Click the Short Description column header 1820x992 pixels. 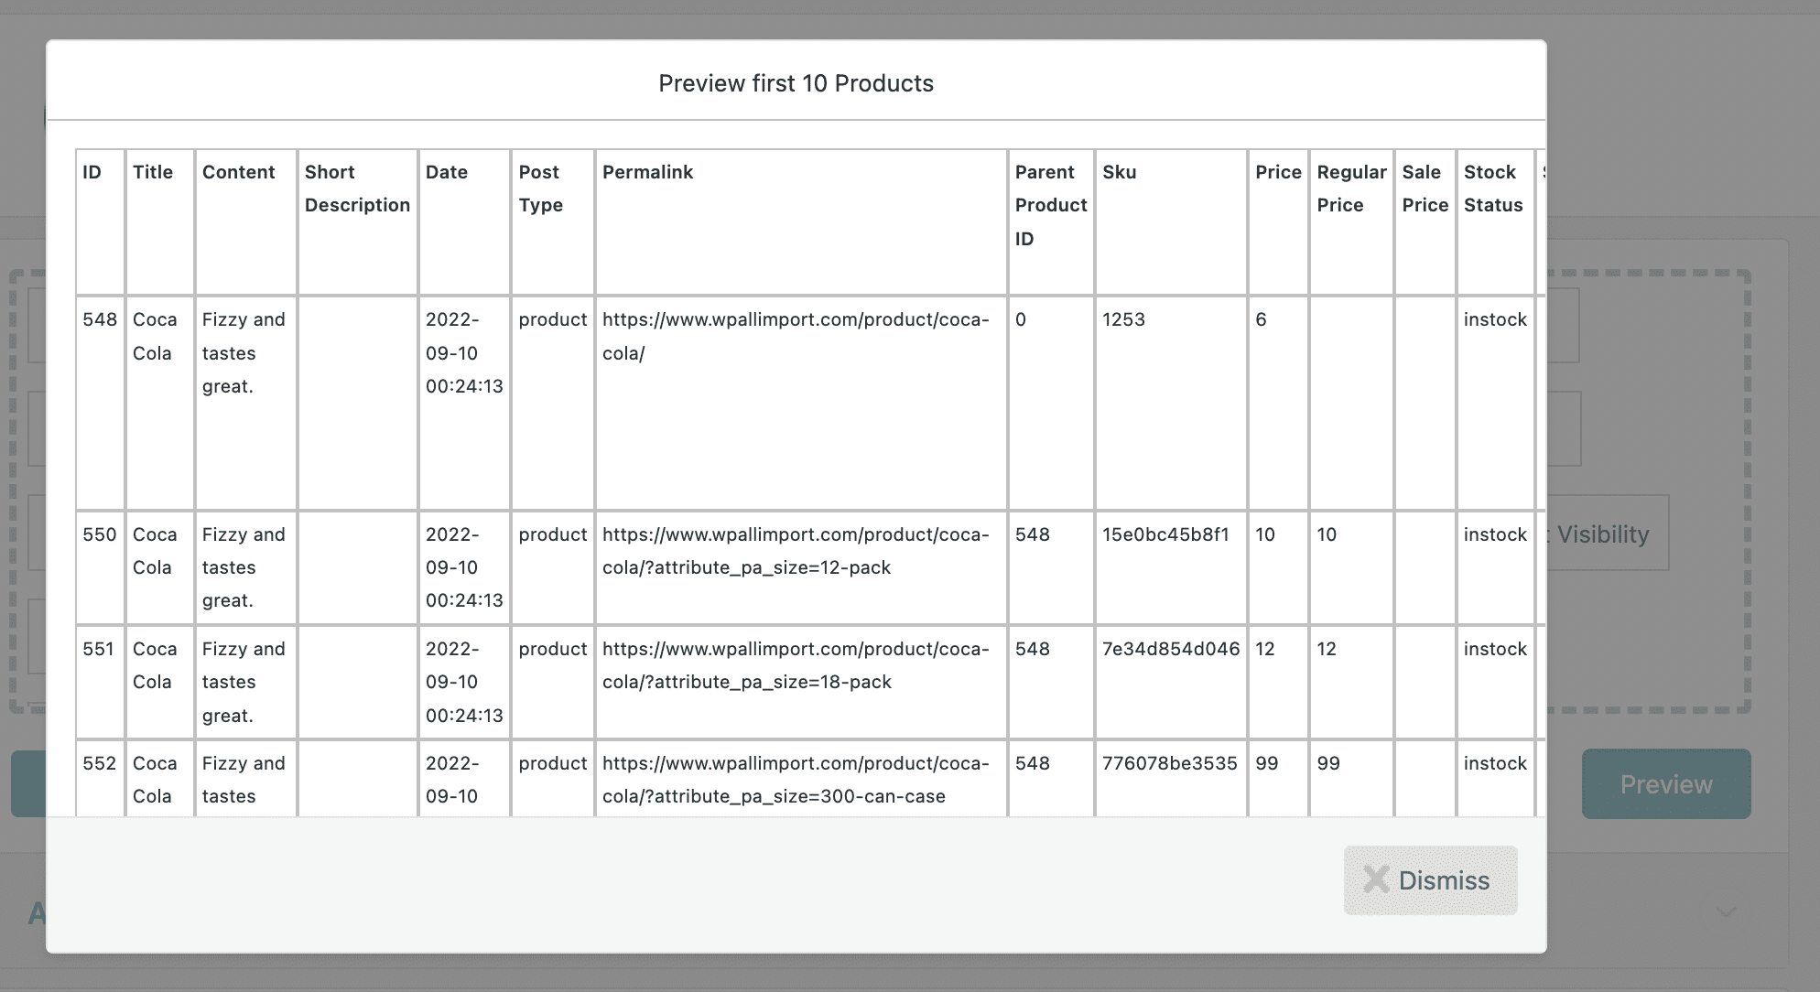coord(357,189)
